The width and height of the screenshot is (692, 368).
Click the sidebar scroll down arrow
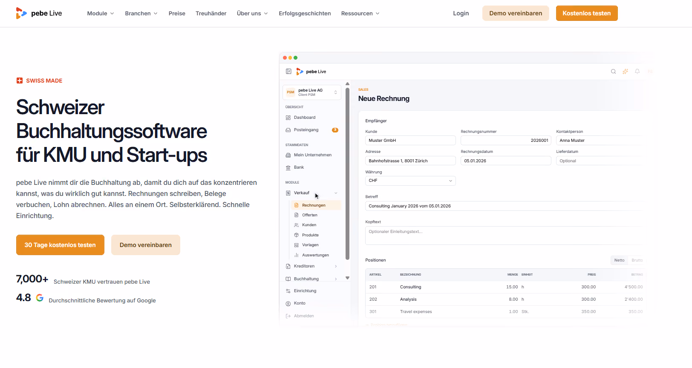(x=347, y=278)
